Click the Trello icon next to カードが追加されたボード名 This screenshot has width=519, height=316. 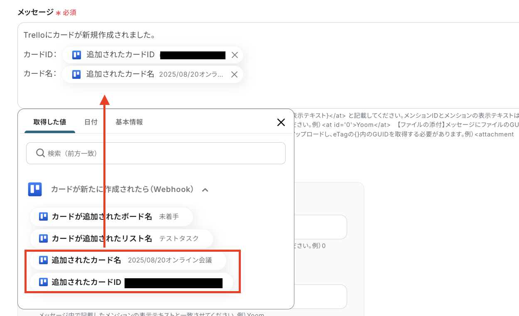tap(44, 216)
